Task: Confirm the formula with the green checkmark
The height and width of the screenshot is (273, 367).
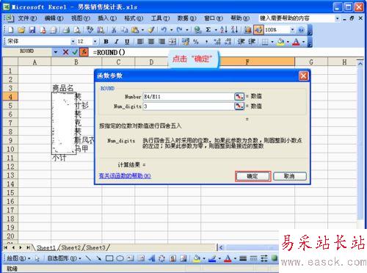Action: pyautogui.click(x=75, y=52)
